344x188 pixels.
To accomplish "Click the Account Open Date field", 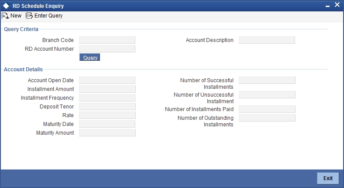I will click(107, 80).
